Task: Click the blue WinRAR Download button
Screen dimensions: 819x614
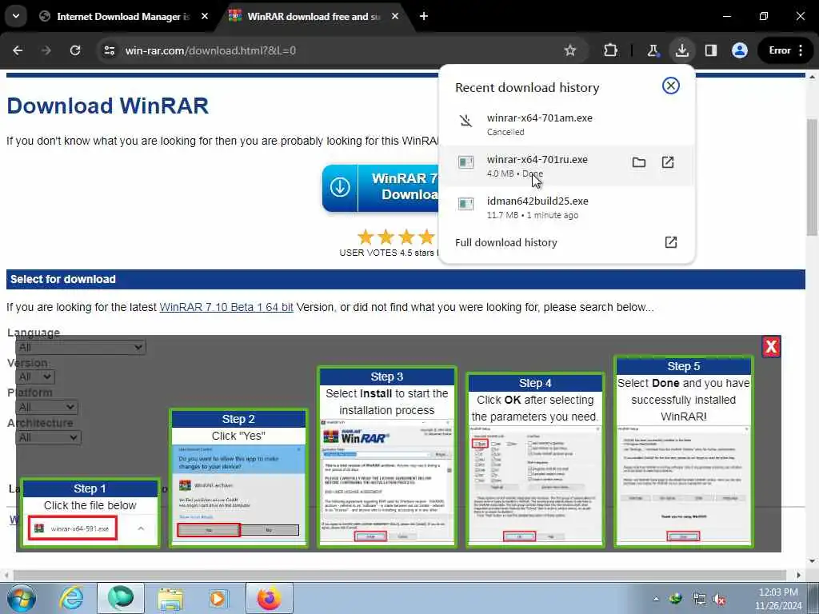Action: (x=380, y=187)
